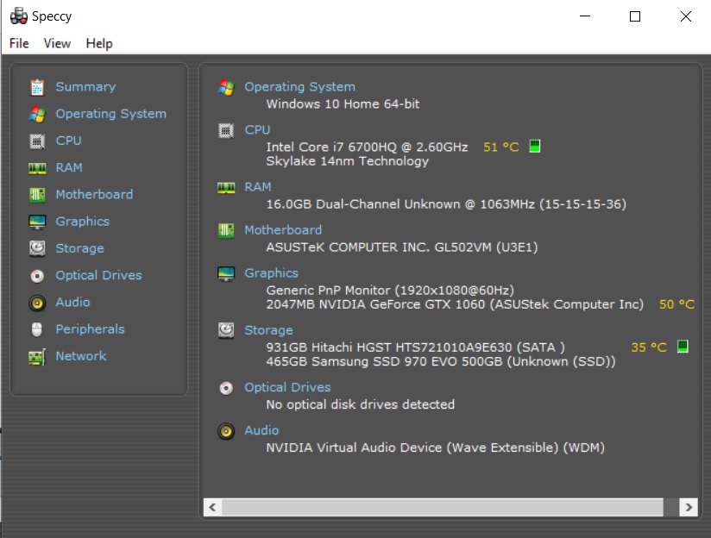This screenshot has height=538, width=711.
Task: Click the Storage drive icon in sidebar
Action: 37,248
